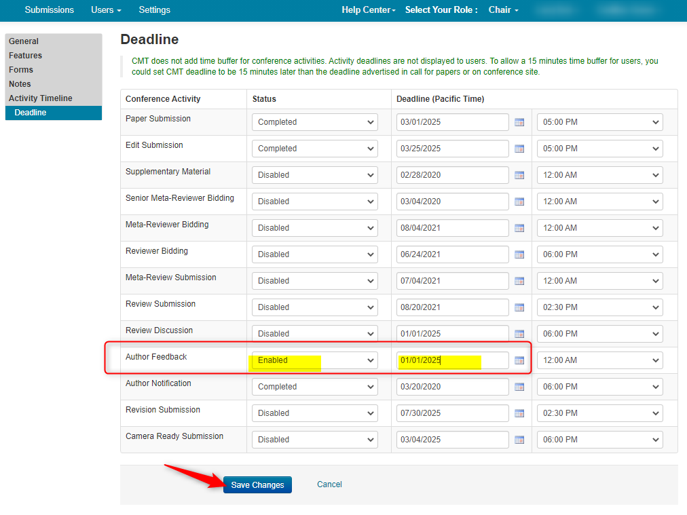This screenshot has width=687, height=515.
Task: Edit Author Notification date field 03/20/2020
Action: point(453,387)
